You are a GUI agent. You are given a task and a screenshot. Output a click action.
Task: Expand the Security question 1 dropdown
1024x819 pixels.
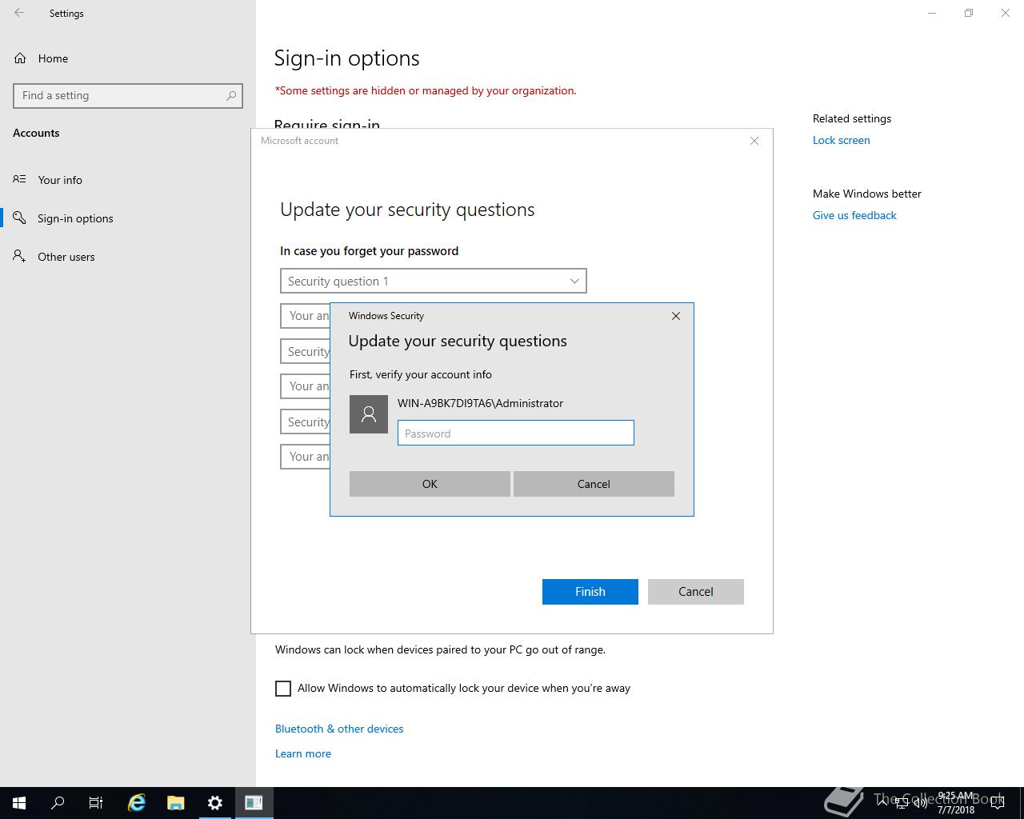[434, 281]
